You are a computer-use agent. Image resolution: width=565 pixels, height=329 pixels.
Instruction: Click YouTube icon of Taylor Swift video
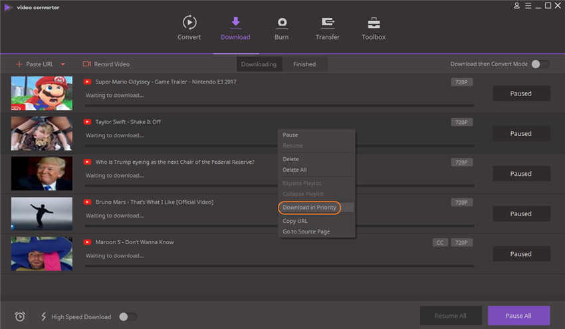pos(87,122)
